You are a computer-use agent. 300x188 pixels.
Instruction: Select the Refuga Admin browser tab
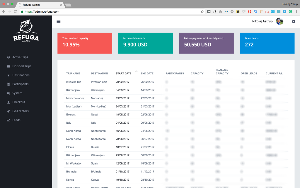pos(39,5)
